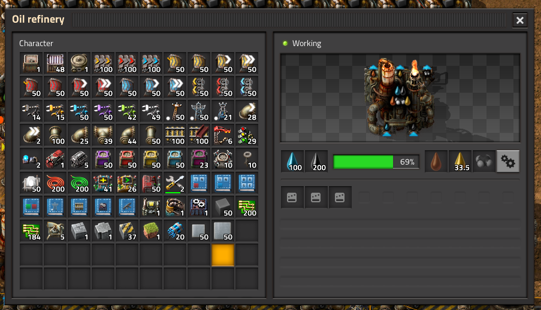Select the blueprint book with green and red squares
The image size is (541, 310).
click(x=31, y=207)
